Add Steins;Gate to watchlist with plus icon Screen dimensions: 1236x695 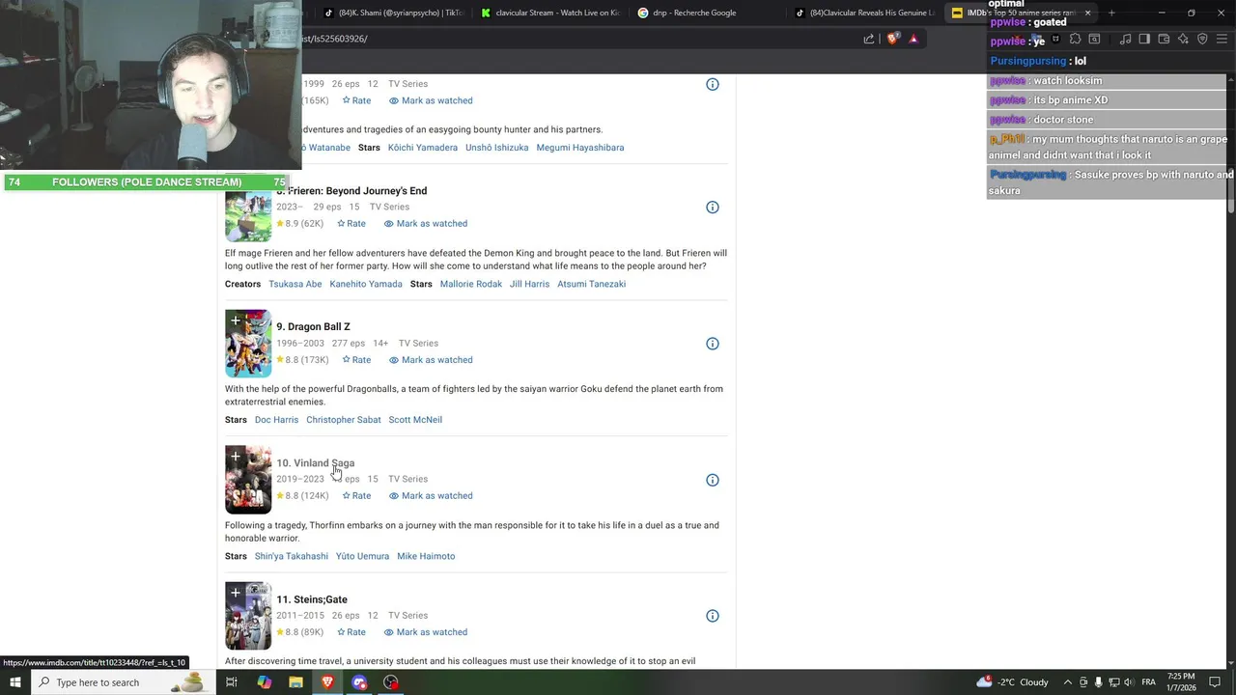pos(235,593)
